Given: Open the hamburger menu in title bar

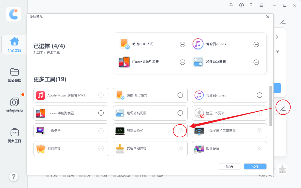Looking at the screenshot, I should [x=261, y=5].
